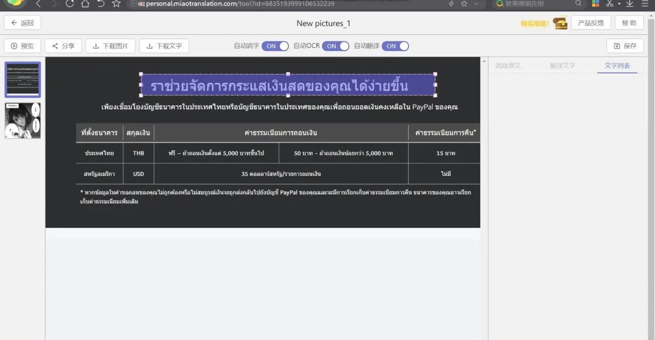Click the 'ไม่มี' table cell

pyautogui.click(x=445, y=174)
